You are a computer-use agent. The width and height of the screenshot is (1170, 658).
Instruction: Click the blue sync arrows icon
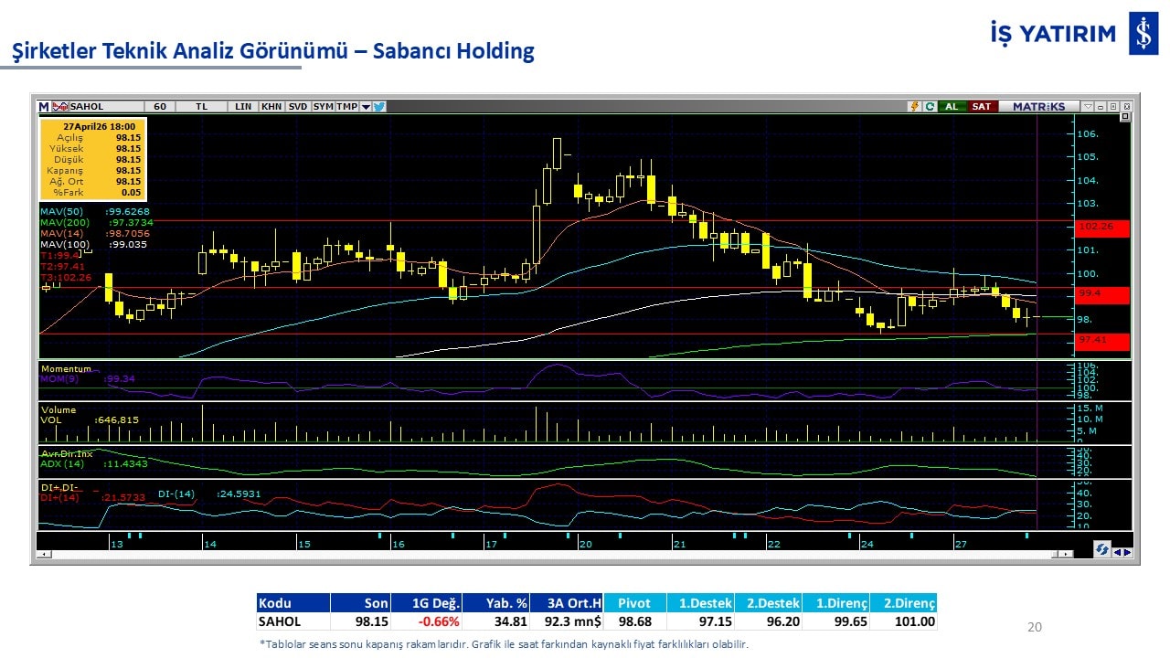click(1102, 550)
